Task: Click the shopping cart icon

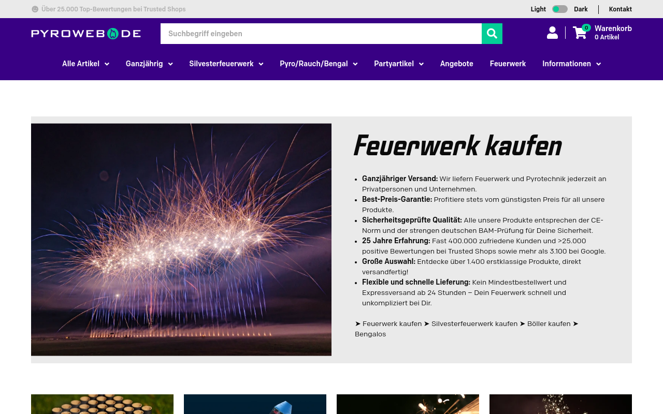Action: (x=579, y=32)
